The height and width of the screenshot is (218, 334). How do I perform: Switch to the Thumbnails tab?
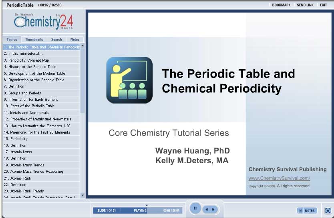tap(34, 40)
